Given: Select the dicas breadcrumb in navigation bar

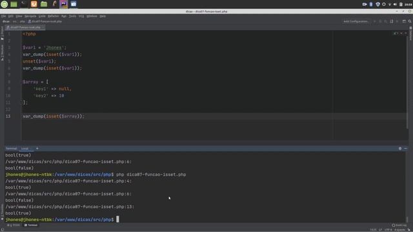Looking at the screenshot, I should point(6,21).
